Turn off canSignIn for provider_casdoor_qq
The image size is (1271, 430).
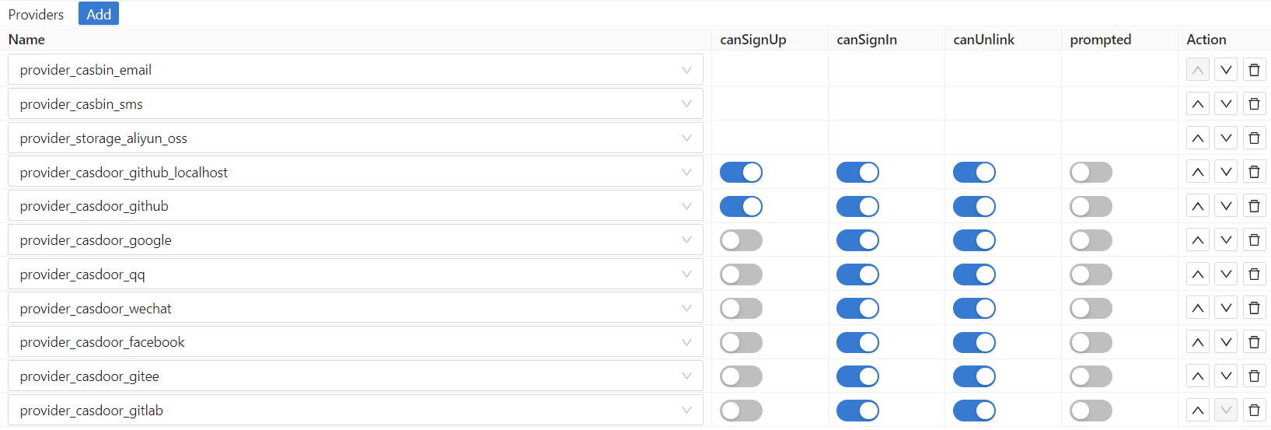(x=857, y=274)
